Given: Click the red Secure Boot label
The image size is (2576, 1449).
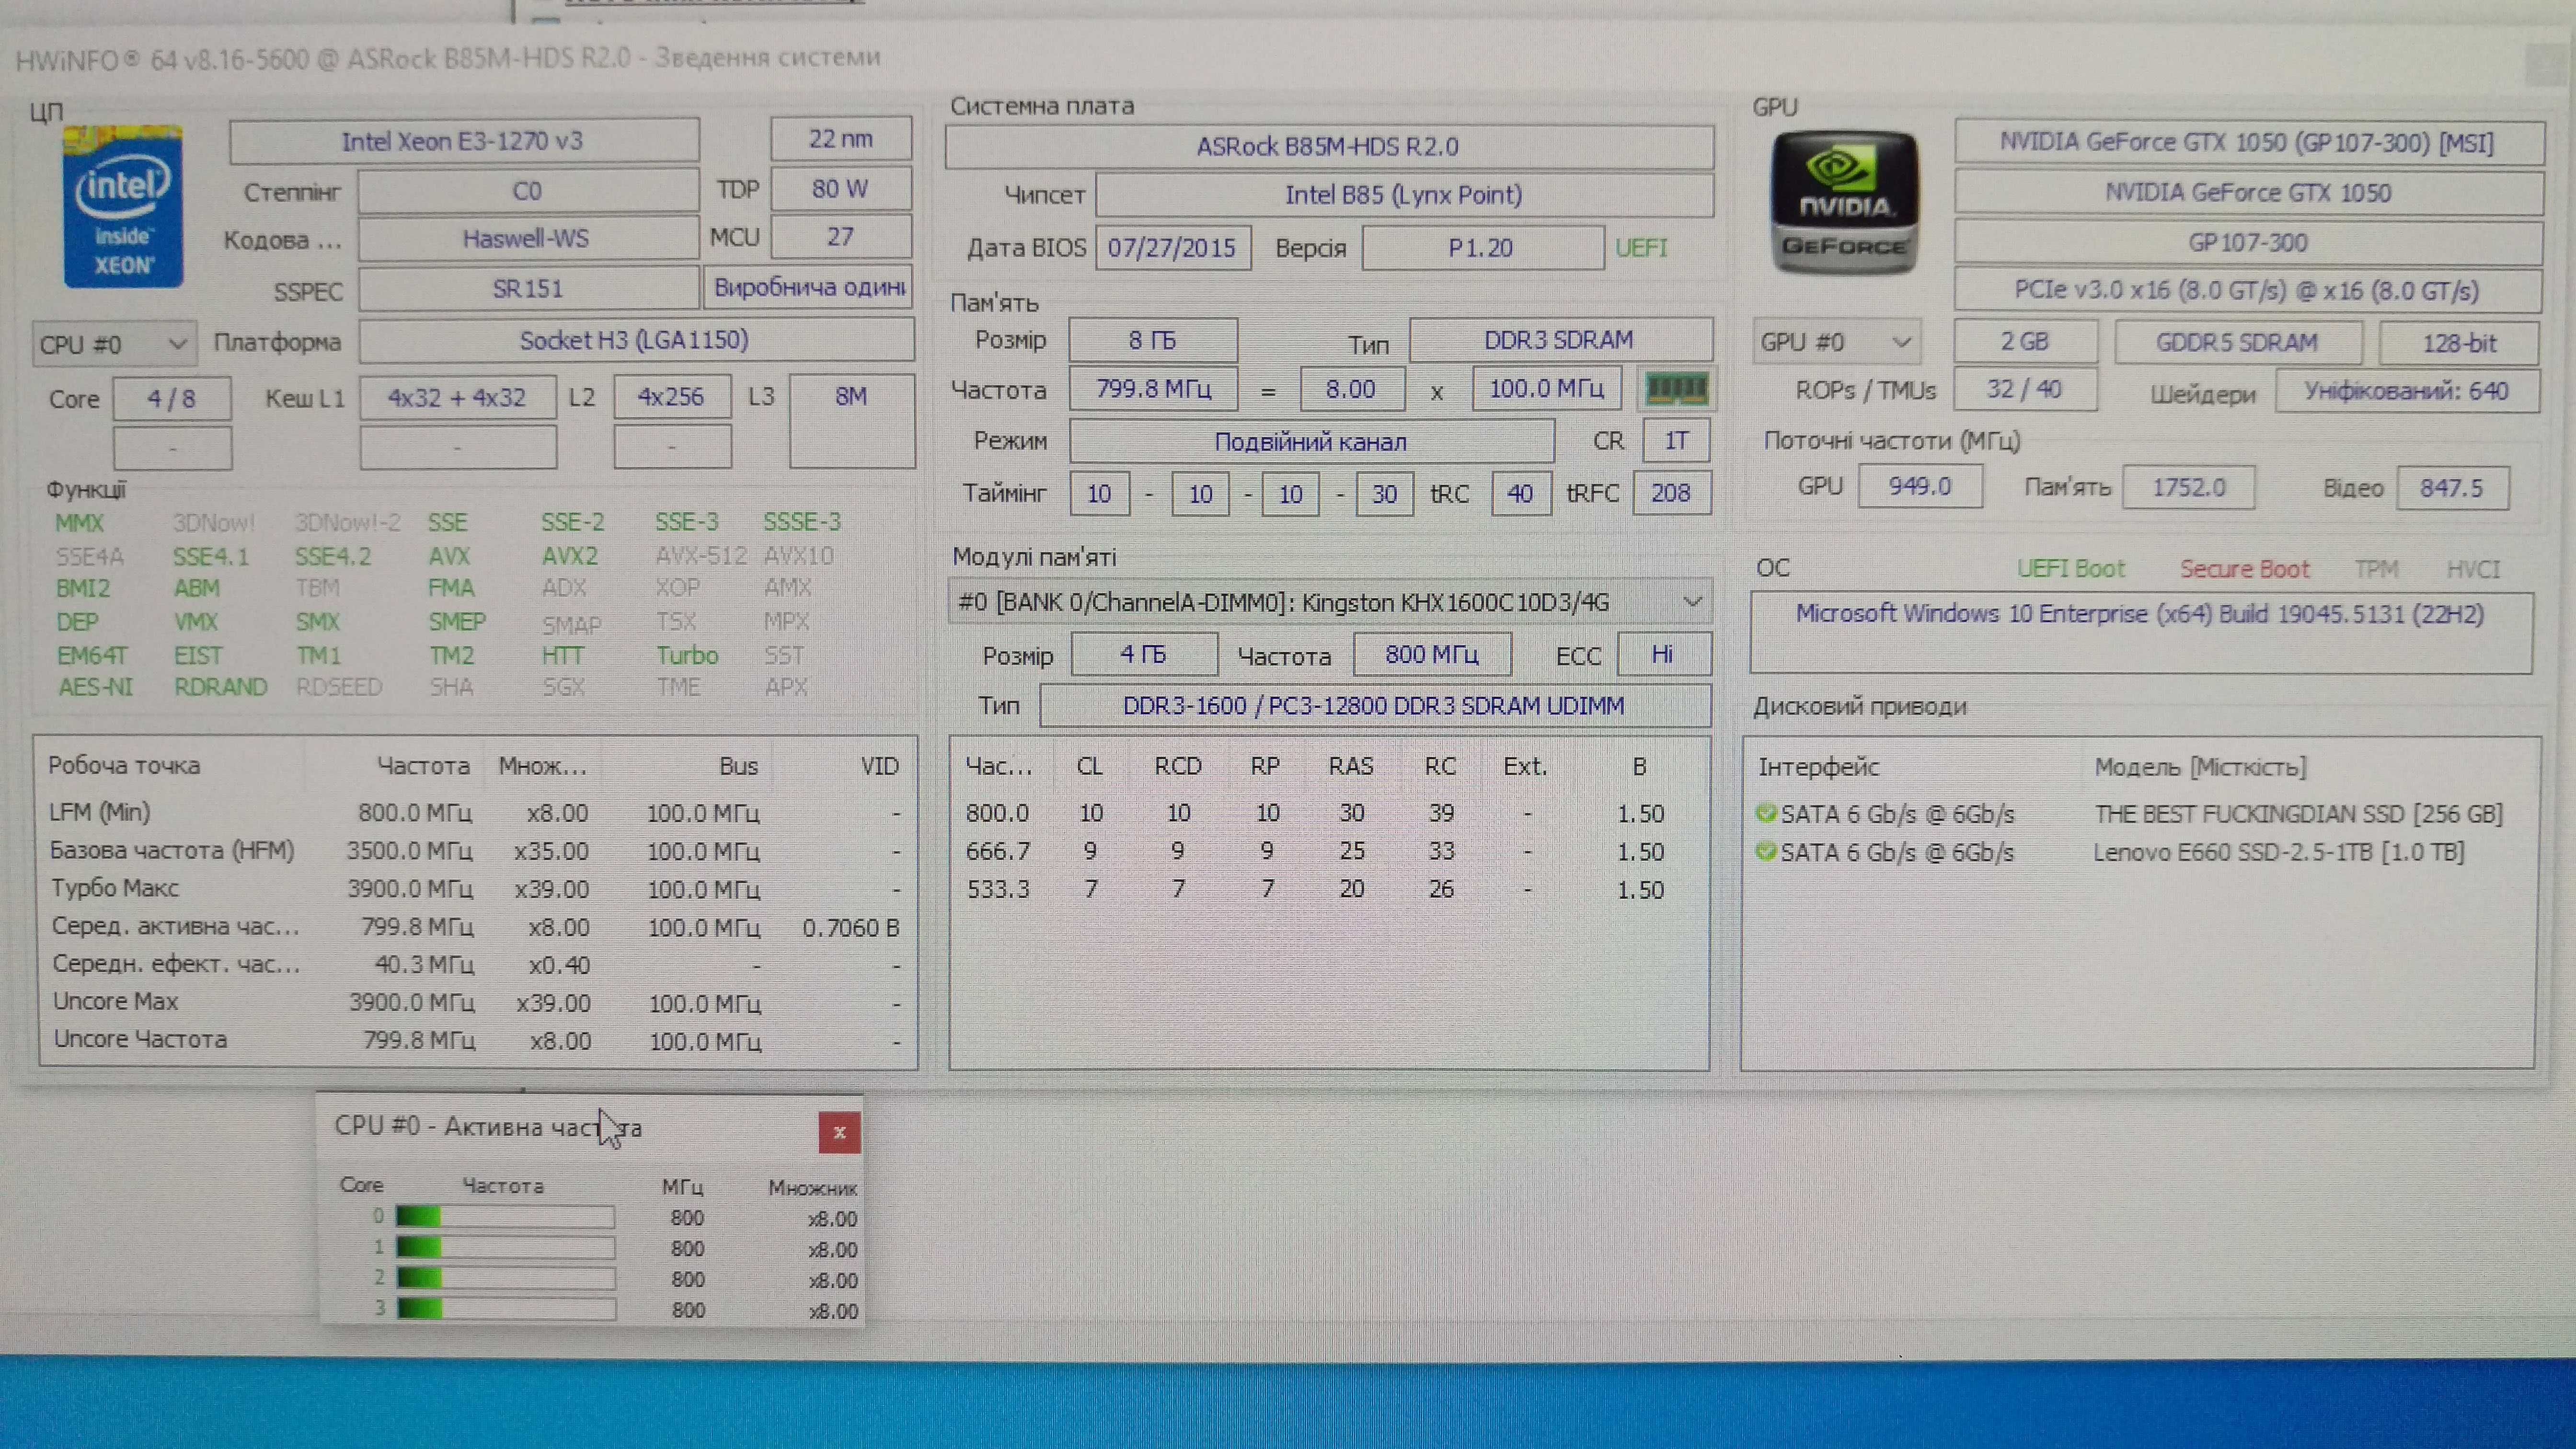Looking at the screenshot, I should click(2244, 569).
